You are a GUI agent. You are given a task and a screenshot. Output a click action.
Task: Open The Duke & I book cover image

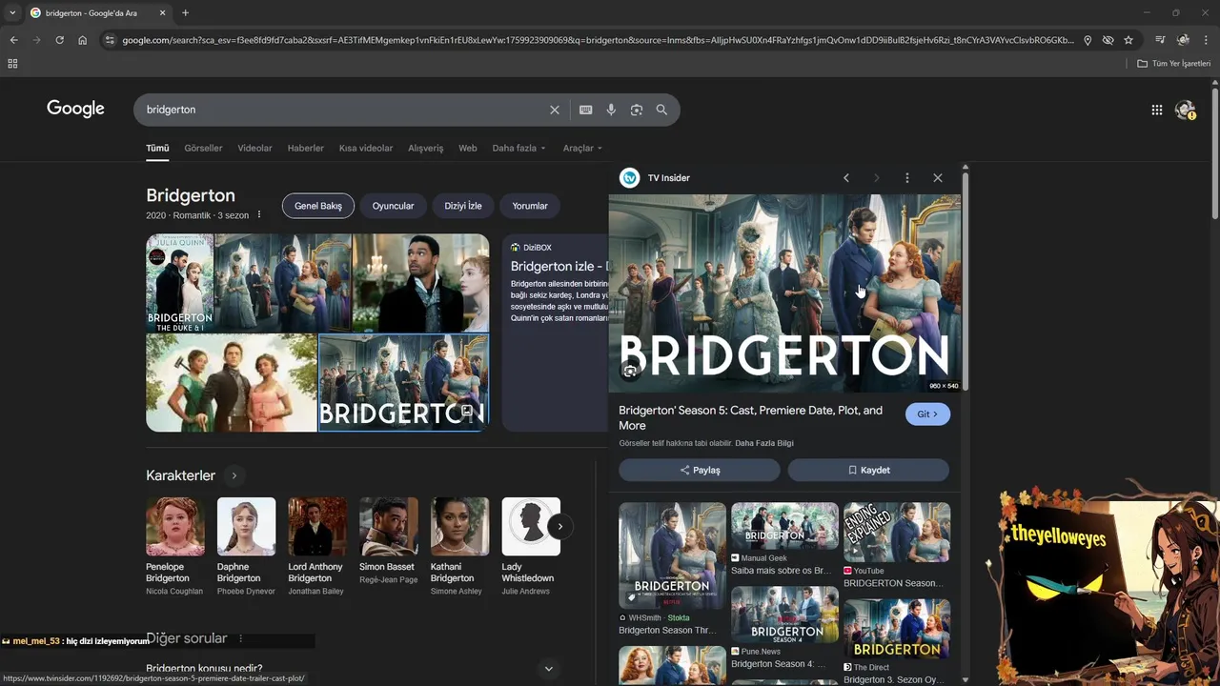click(179, 283)
